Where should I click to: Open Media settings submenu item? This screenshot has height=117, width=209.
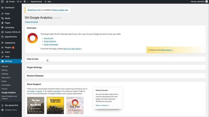4,81
